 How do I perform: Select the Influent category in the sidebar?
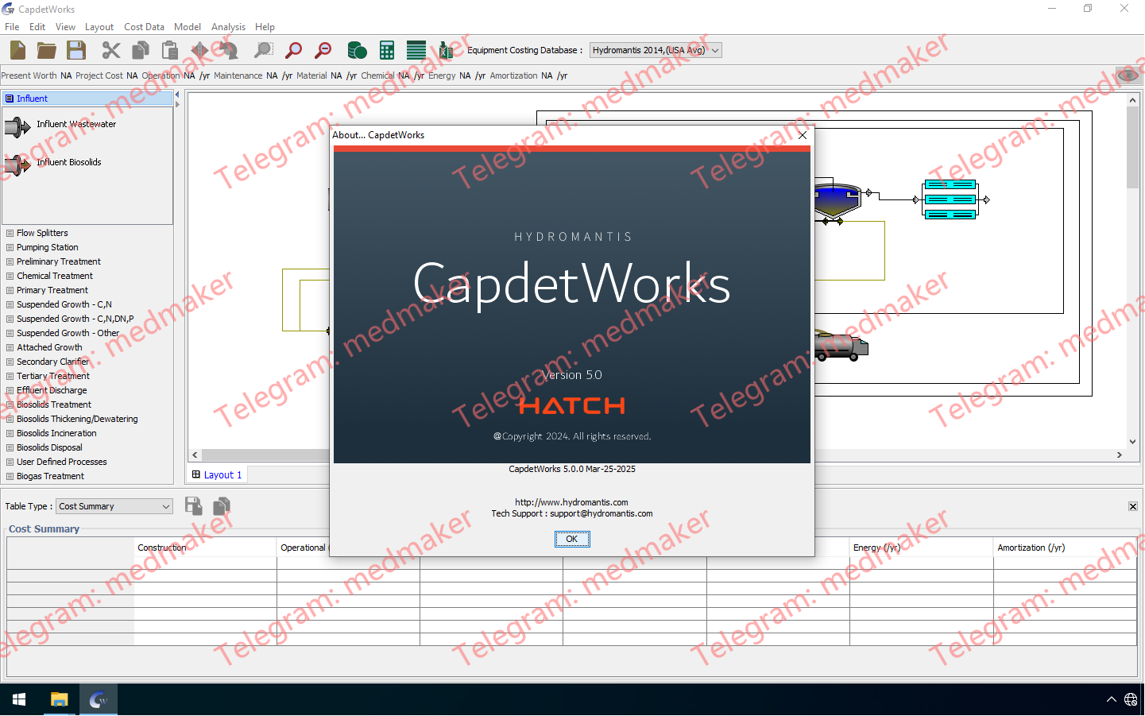(32, 98)
